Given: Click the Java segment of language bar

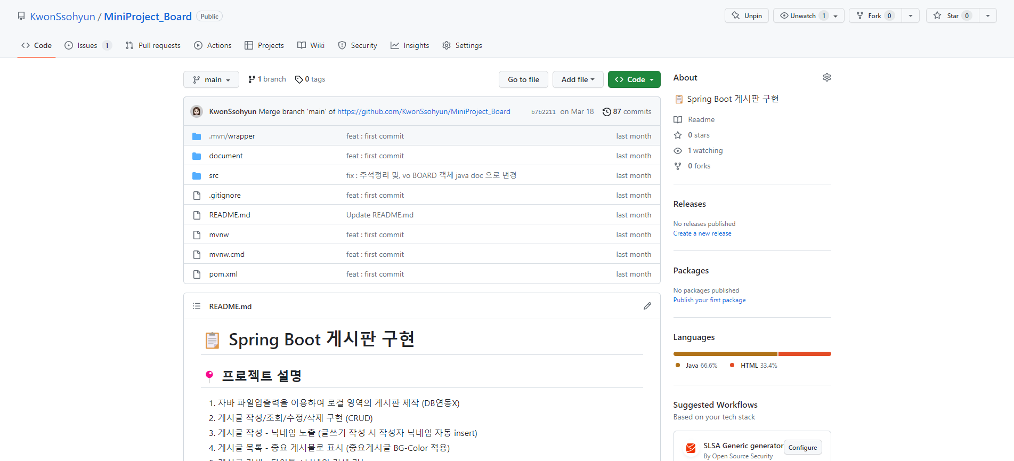Looking at the screenshot, I should coord(725,354).
